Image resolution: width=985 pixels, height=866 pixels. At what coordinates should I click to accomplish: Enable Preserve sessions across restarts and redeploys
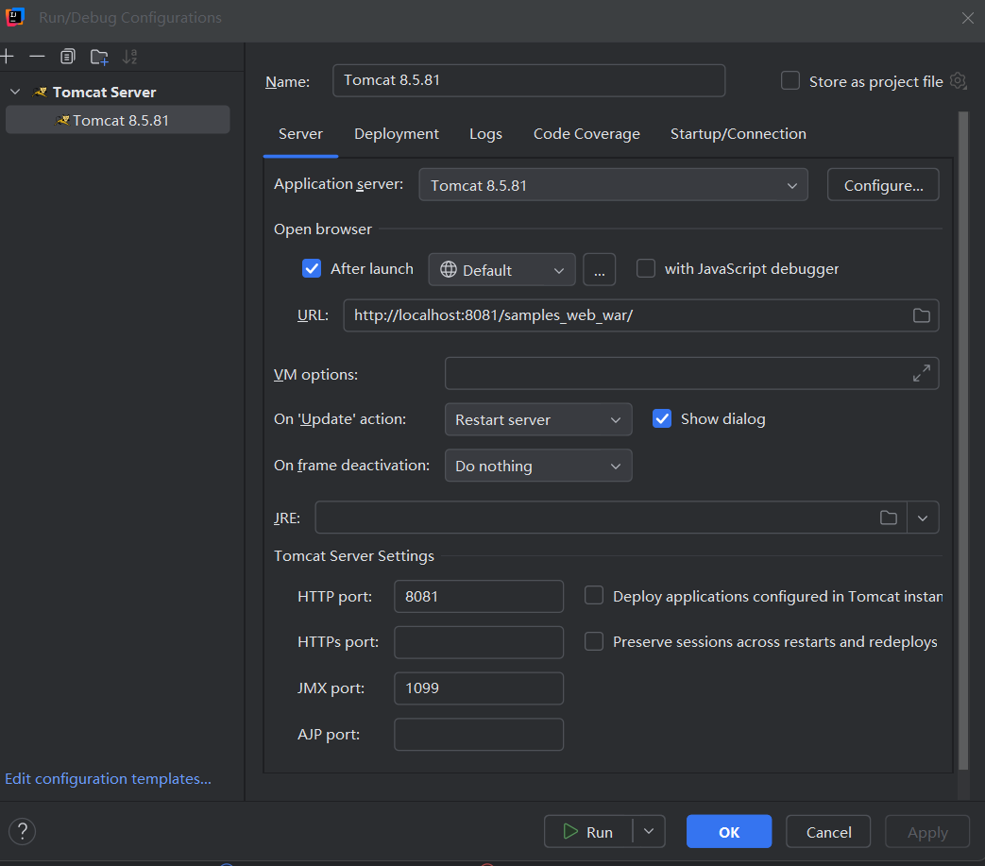tap(594, 641)
